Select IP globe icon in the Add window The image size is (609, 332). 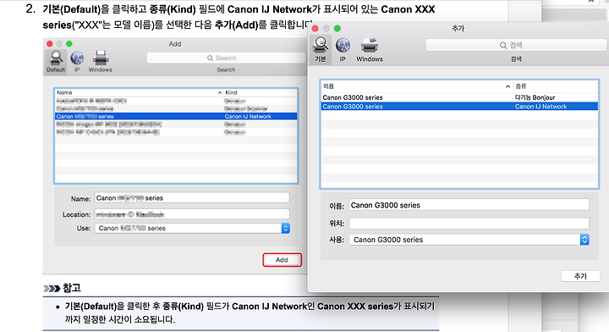coord(77,62)
